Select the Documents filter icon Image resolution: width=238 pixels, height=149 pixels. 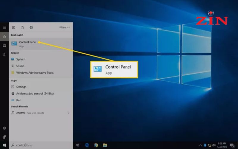[x=22, y=27]
